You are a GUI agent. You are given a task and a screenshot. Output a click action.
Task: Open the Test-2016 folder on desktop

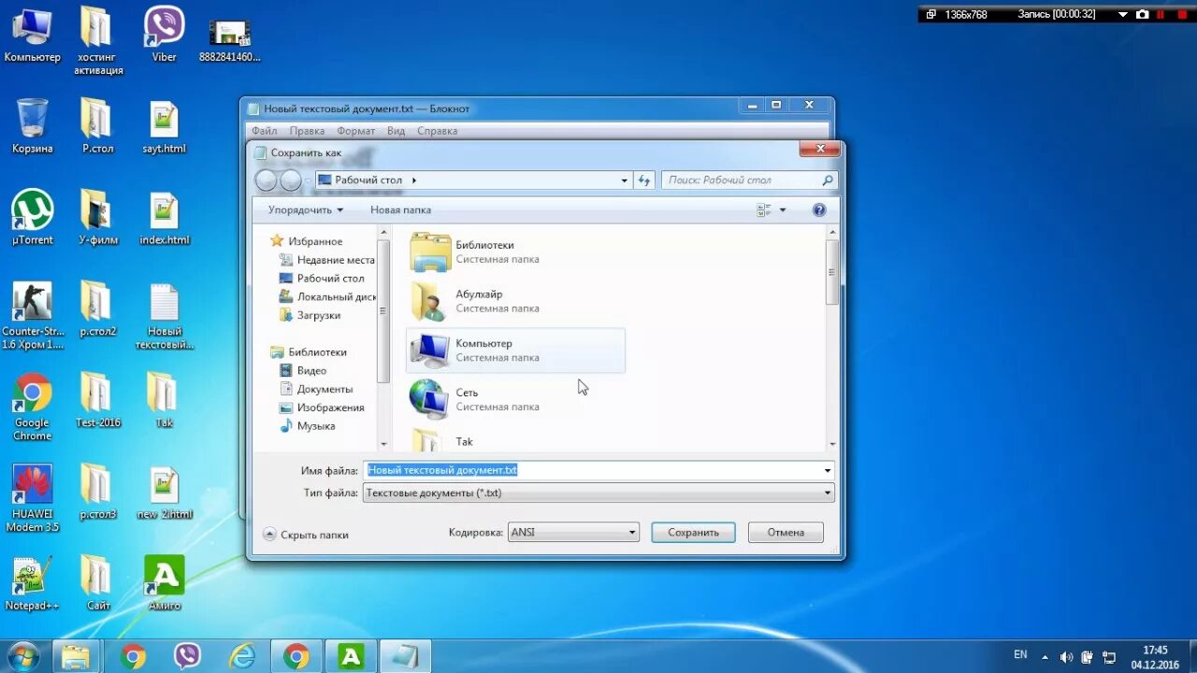pos(98,401)
